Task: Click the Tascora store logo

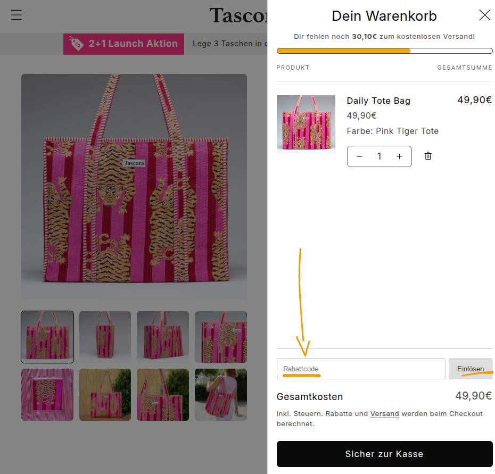Action: coord(238,15)
